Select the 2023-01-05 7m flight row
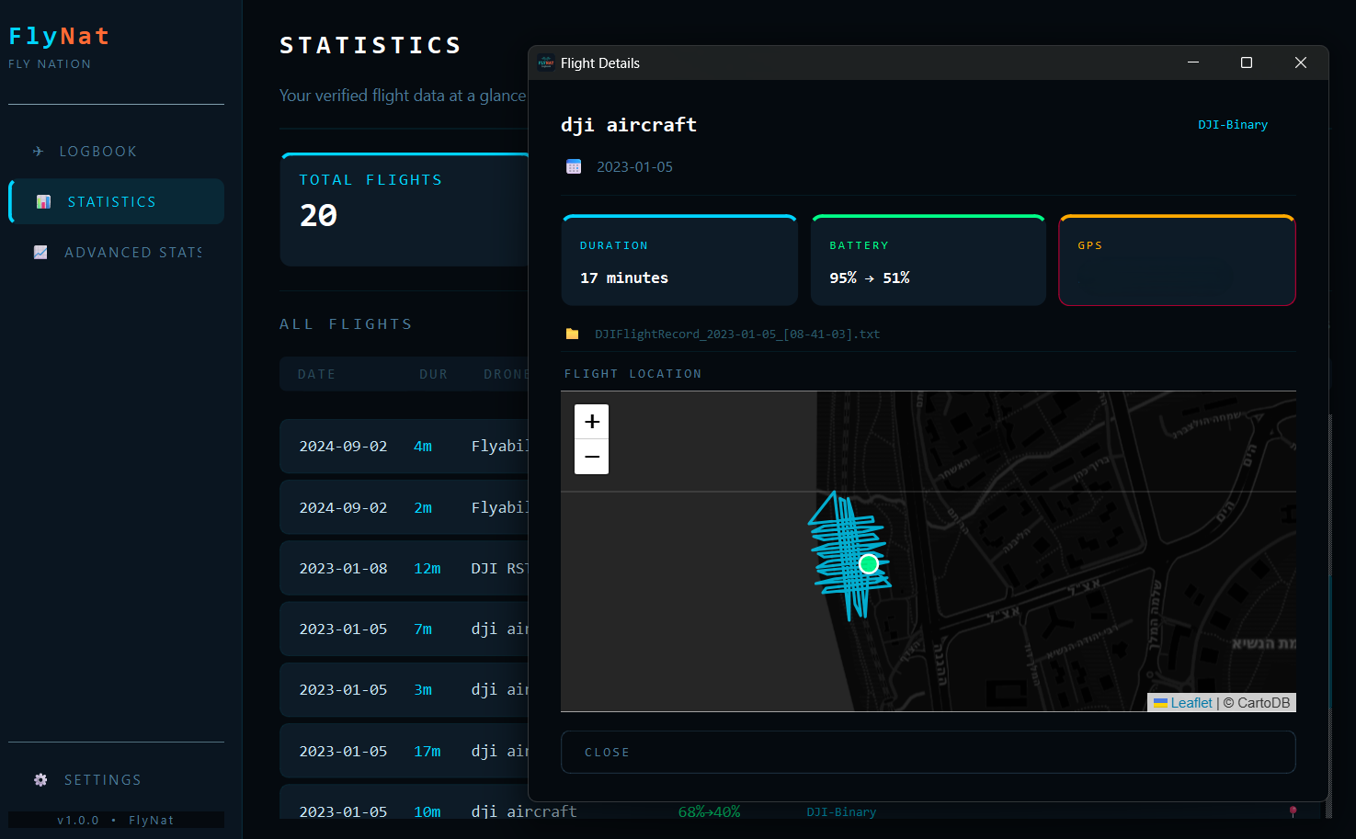The height and width of the screenshot is (839, 1356). point(405,629)
